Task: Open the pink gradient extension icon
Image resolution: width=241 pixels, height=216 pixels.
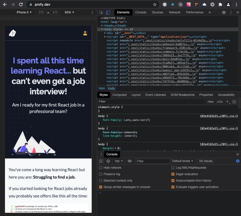Action: click(189, 4)
